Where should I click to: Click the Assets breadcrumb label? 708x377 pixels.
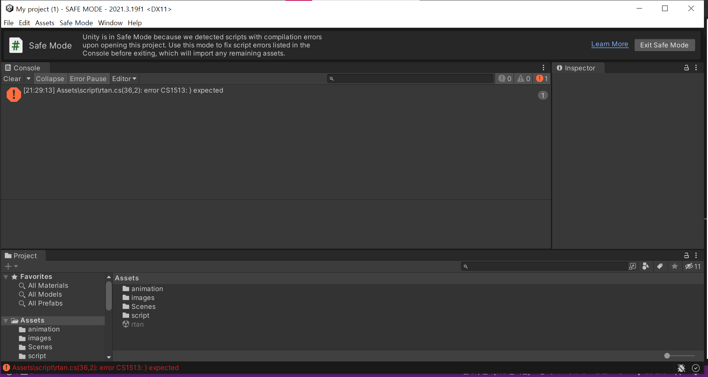127,278
